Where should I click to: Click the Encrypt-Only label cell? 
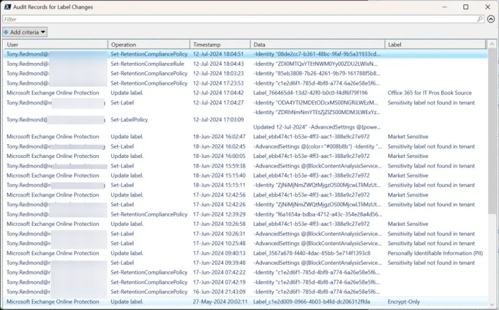click(x=404, y=302)
